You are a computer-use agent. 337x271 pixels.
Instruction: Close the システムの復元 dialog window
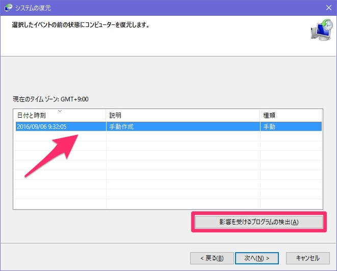pyautogui.click(x=329, y=8)
